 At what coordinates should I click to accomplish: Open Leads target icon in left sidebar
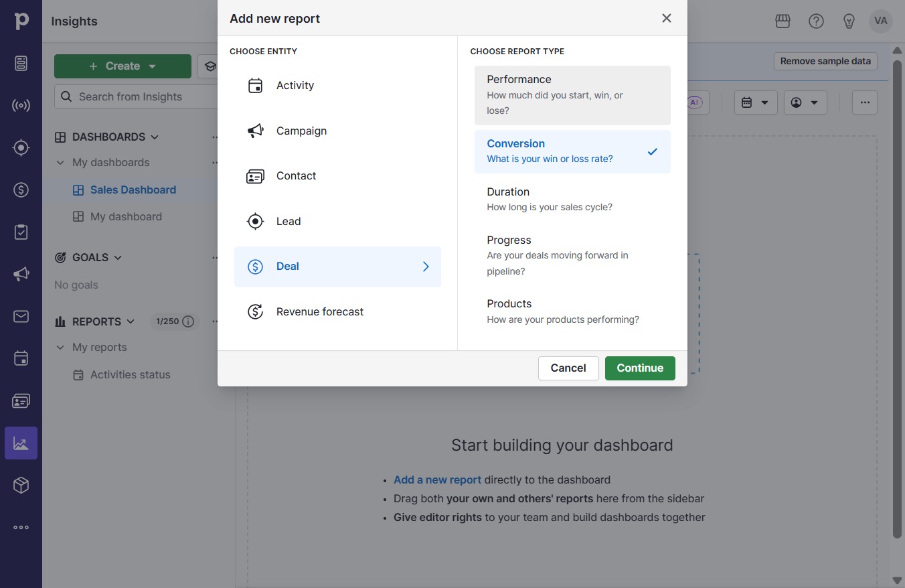tap(21, 148)
